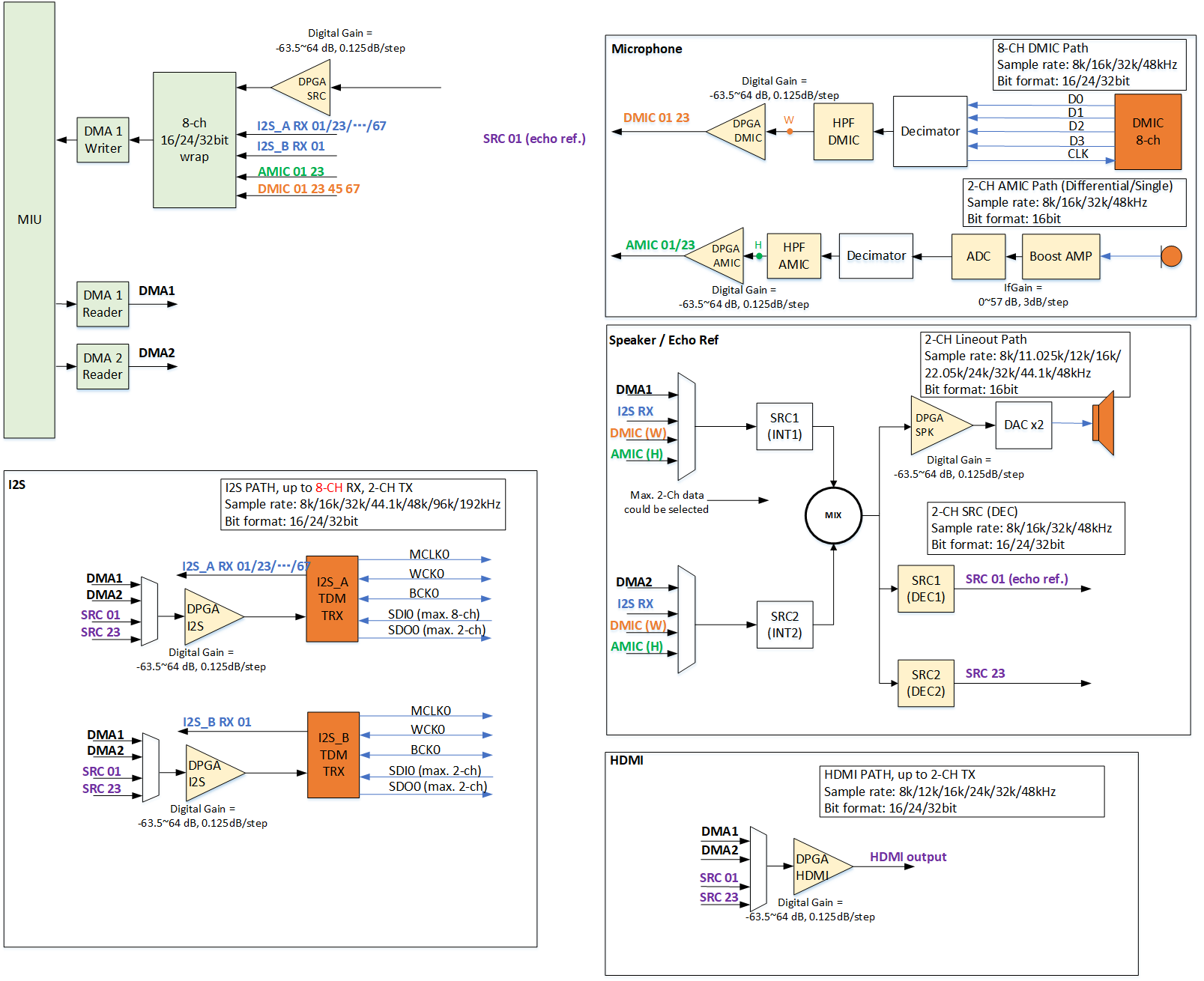Select the DPGA AMIC amplifier triangle
The height and width of the screenshot is (981, 1204).
point(715,255)
